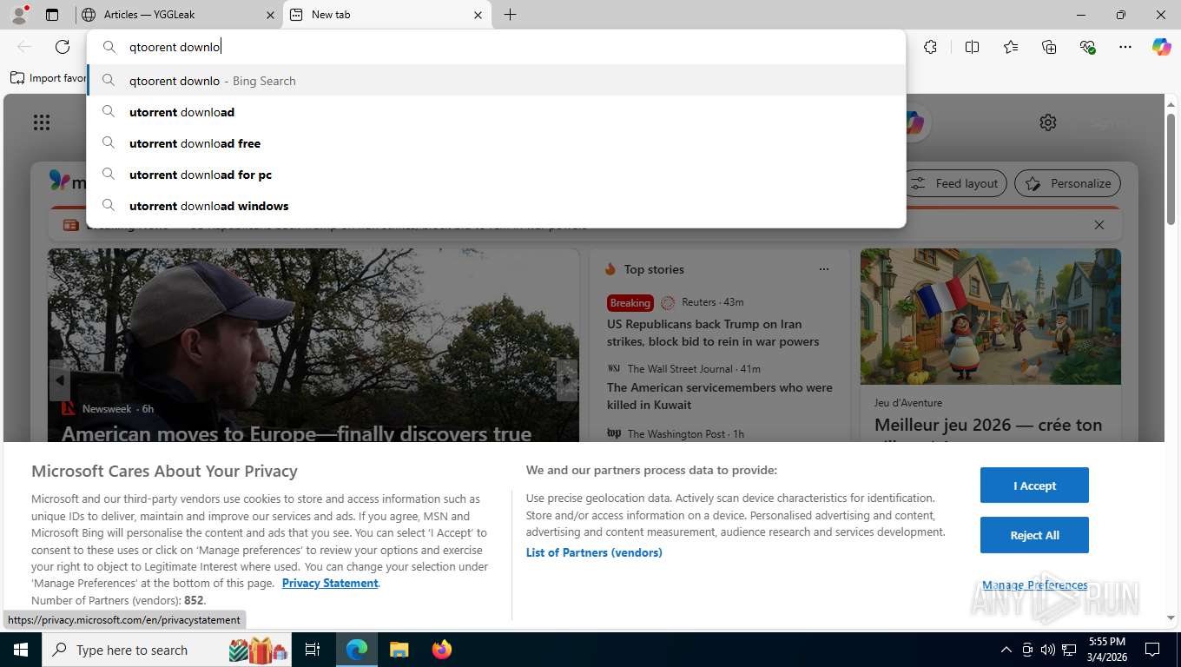Toggle the Split screen icon
The image size is (1181, 667).
(x=972, y=47)
